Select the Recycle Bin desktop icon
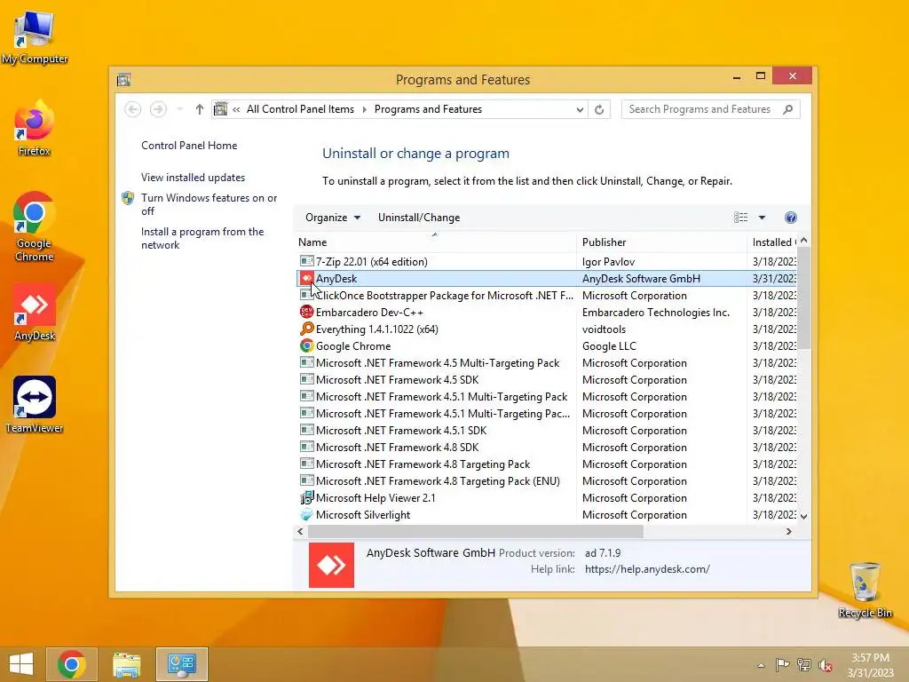Screen dimensions: 909x682 pyautogui.click(x=865, y=590)
